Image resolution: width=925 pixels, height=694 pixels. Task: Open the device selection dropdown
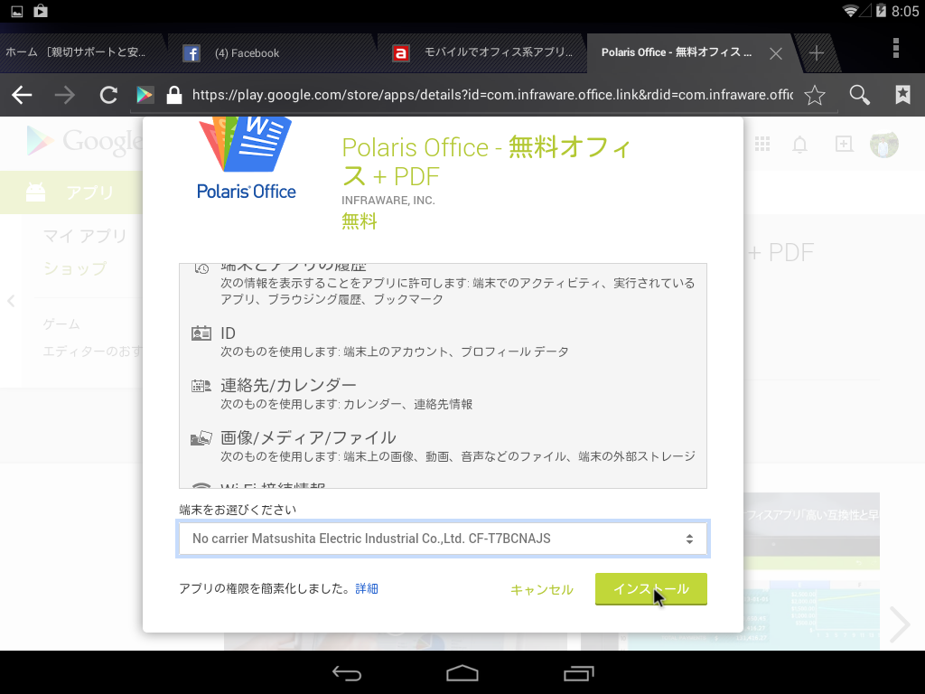tap(443, 539)
